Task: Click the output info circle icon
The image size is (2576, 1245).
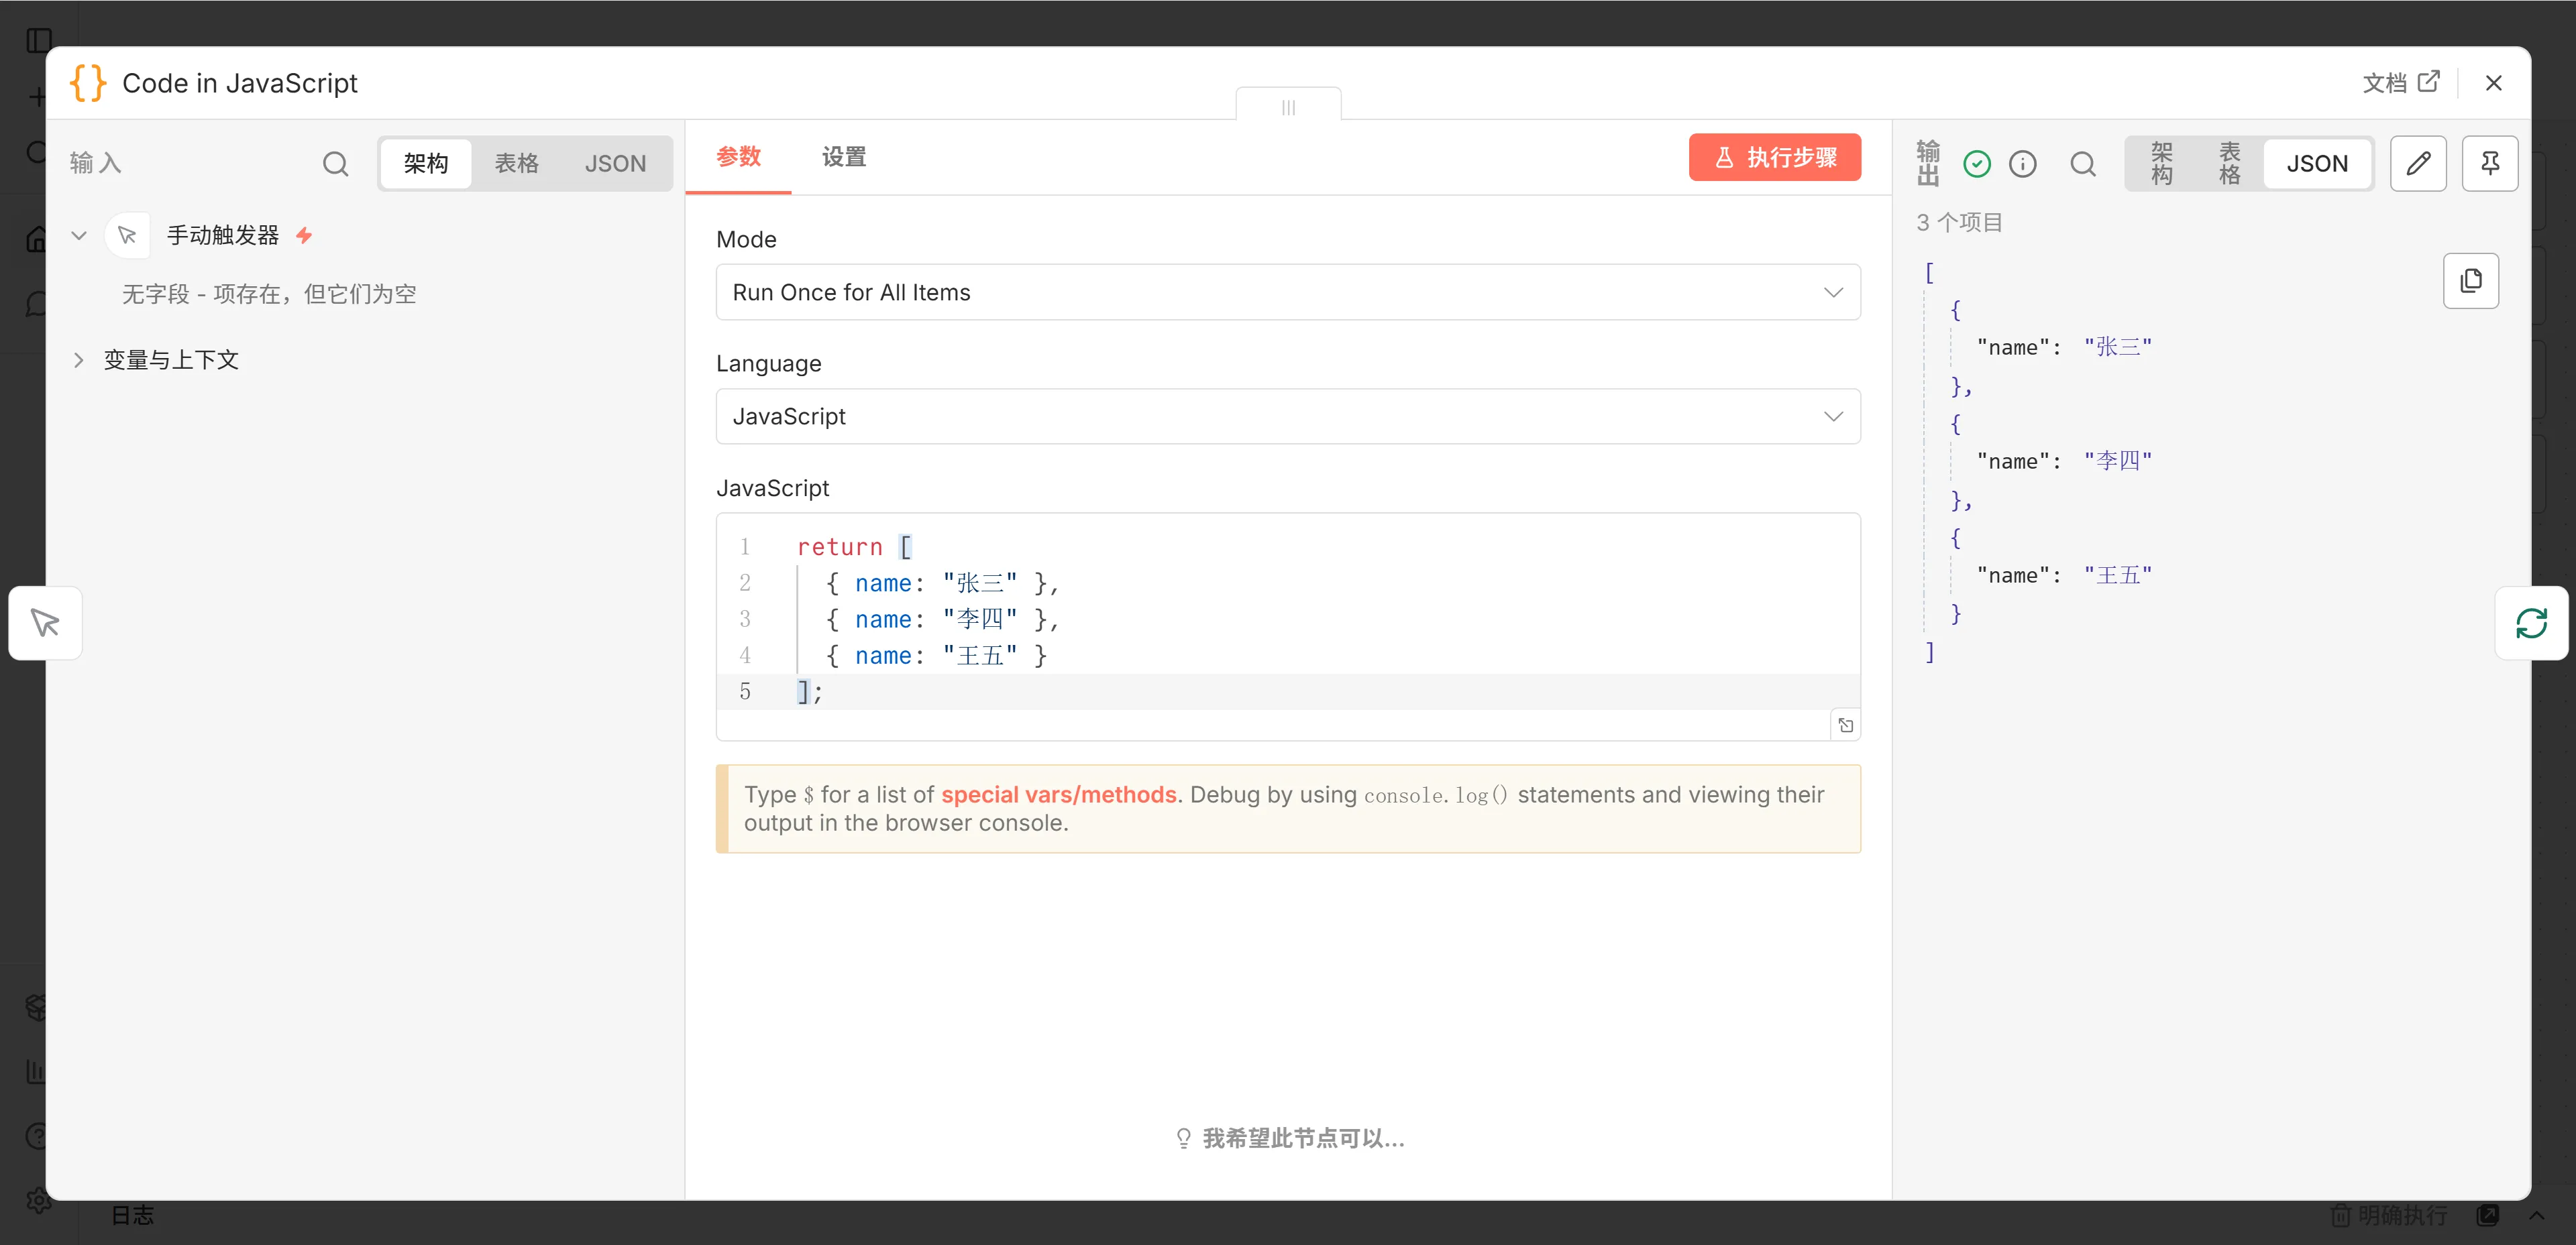Action: click(2022, 164)
